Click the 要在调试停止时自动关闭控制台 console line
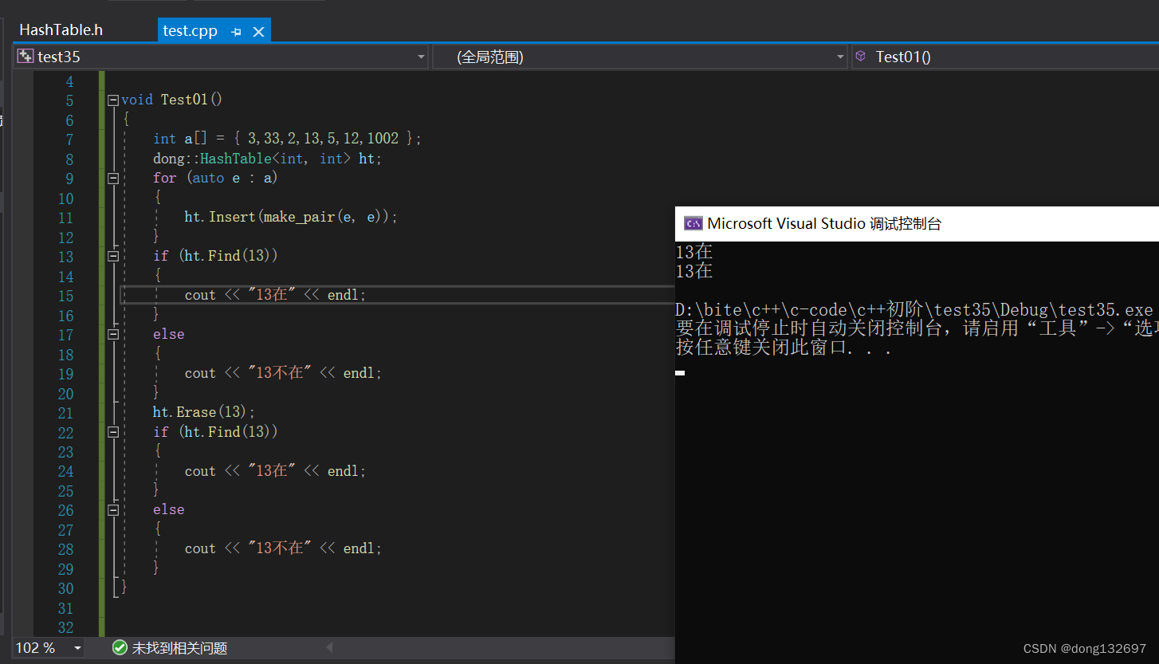 [917, 328]
